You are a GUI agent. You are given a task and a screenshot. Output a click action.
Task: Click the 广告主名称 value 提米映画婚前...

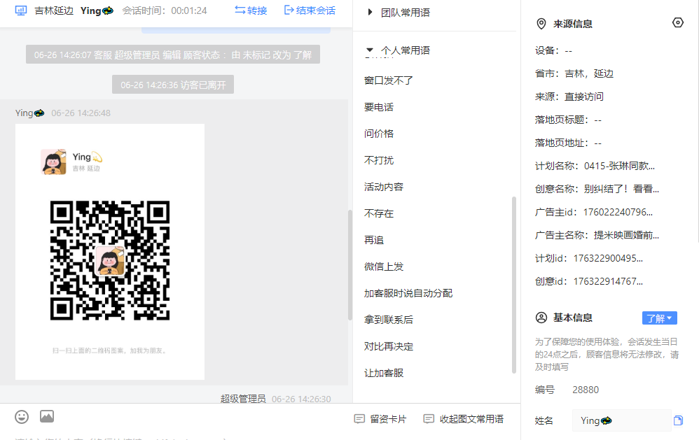pyautogui.click(x=626, y=236)
